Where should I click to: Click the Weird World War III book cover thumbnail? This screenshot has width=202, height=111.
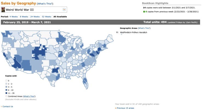(3, 10)
